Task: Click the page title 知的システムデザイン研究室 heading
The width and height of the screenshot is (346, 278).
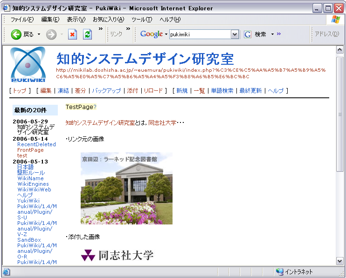Action: [x=145, y=59]
